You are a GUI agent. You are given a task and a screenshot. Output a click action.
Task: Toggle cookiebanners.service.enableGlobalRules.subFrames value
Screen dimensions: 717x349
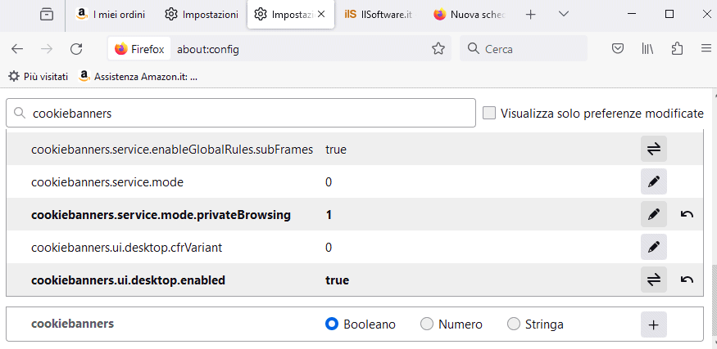tap(653, 149)
